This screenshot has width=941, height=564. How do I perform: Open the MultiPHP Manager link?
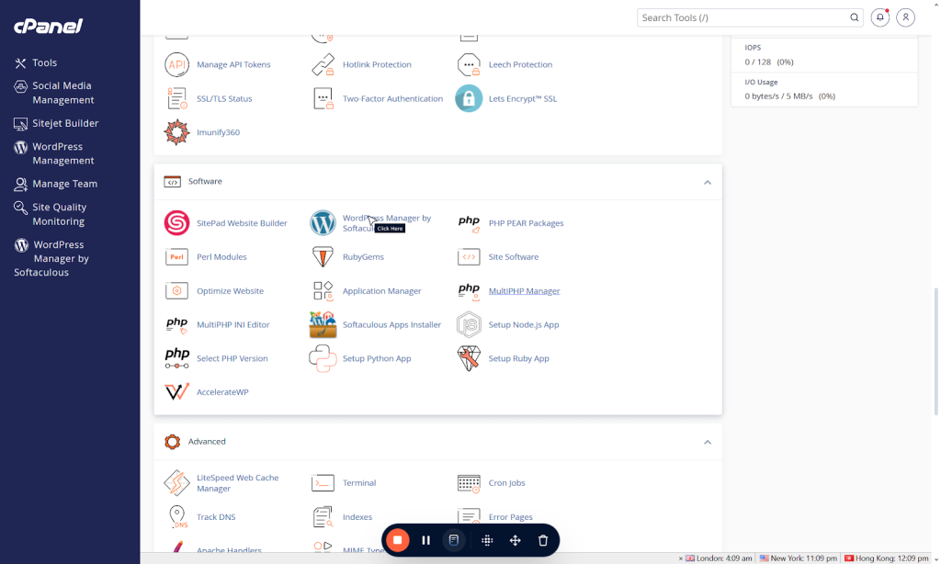[x=524, y=291]
